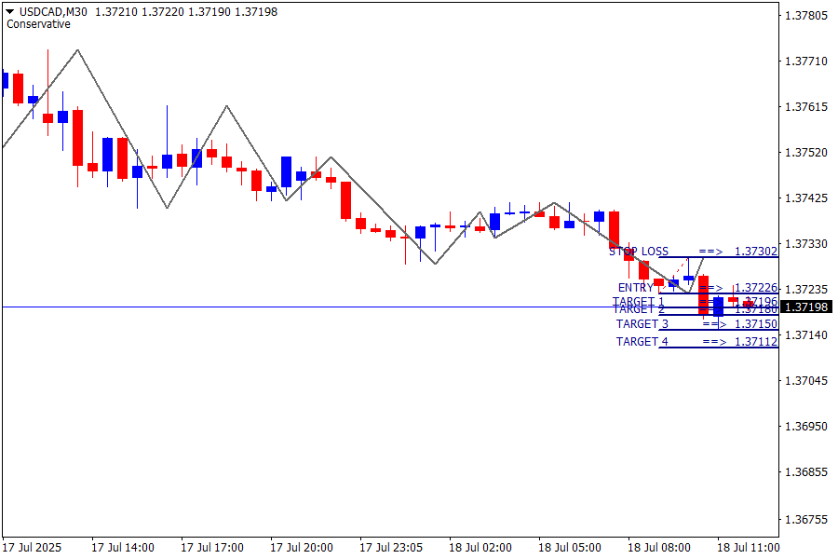Click the 18 Jul 08:00 time label
The height and width of the screenshot is (559, 838).
(x=659, y=548)
